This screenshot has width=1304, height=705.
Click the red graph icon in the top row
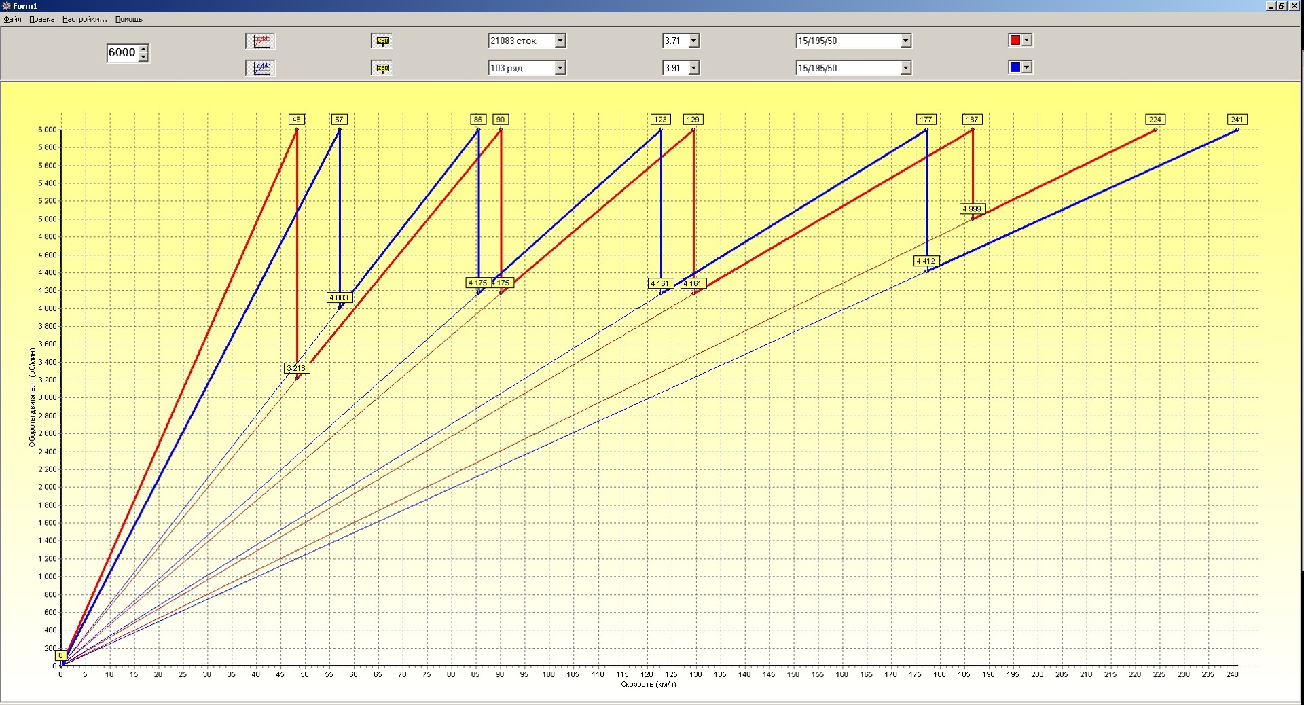(x=261, y=41)
